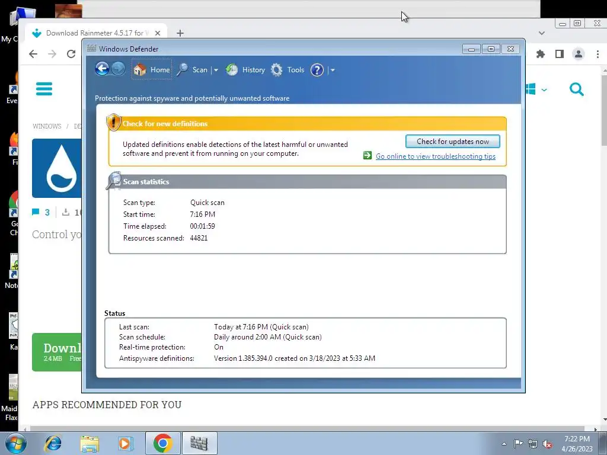Click the forward arrow in Windows Defender
This screenshot has width=607, height=455.
[118, 69]
